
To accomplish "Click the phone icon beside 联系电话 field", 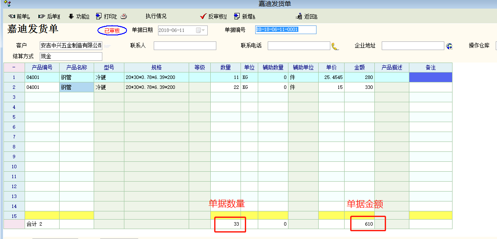I will tap(335, 46).
